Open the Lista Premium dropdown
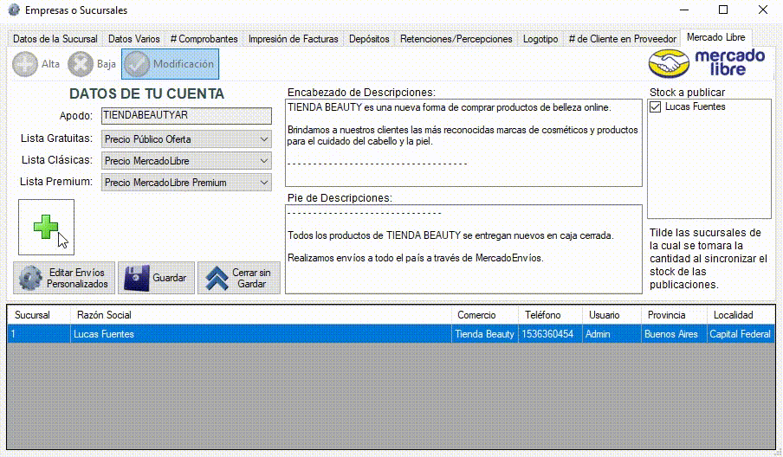 click(x=186, y=183)
